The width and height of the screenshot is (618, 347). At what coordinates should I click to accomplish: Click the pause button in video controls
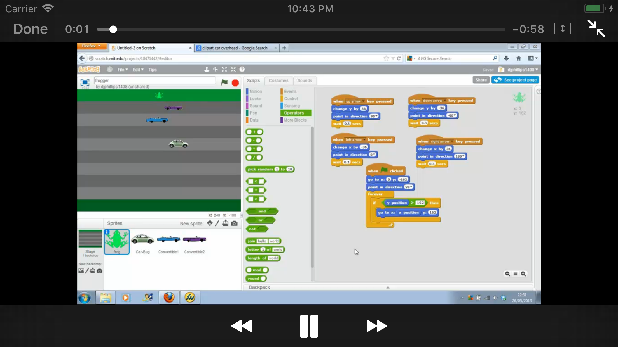[309, 326]
